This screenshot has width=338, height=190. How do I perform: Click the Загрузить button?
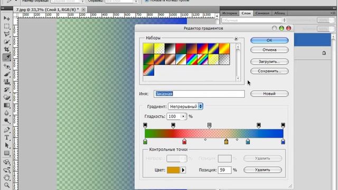[x=269, y=62]
